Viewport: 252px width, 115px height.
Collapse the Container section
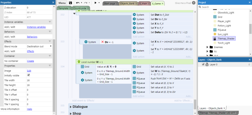click(x=50, y=56)
